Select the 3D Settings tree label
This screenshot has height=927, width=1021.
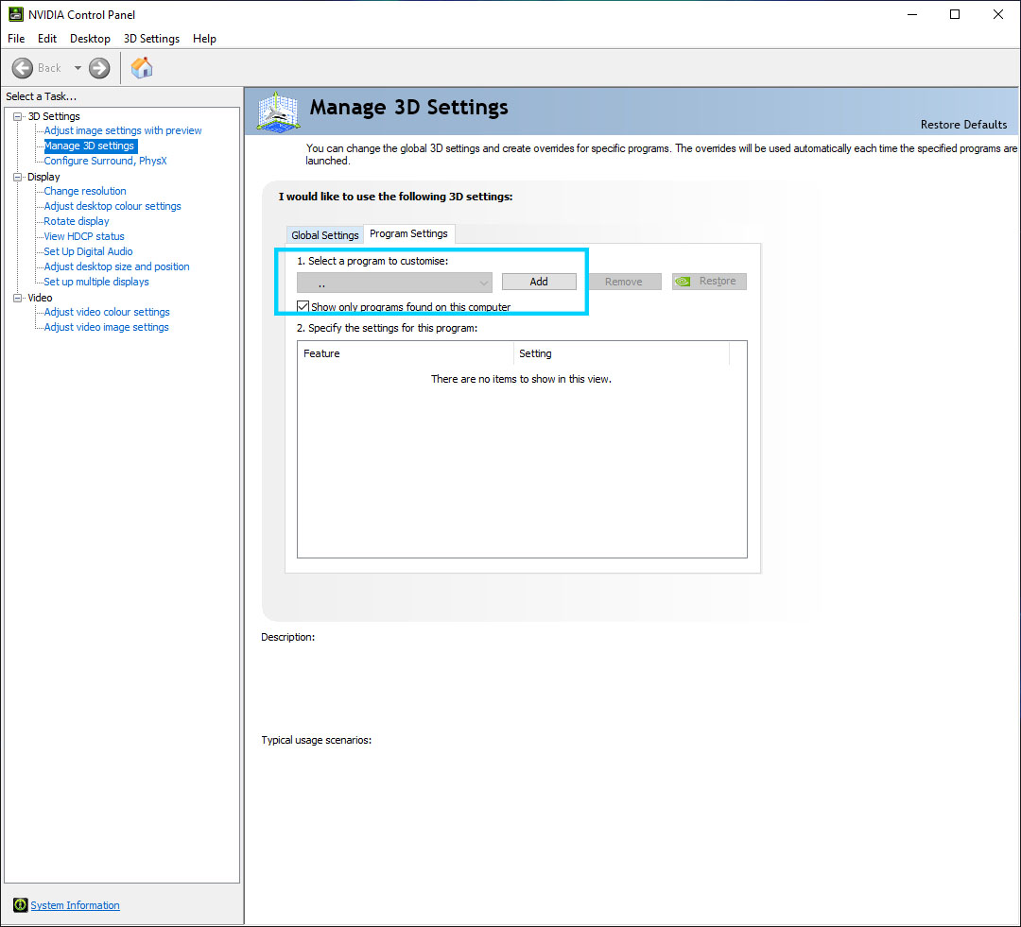tap(54, 116)
